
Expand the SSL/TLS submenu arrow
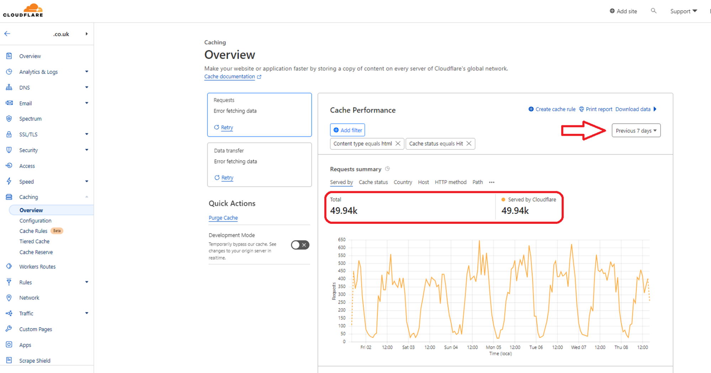86,134
